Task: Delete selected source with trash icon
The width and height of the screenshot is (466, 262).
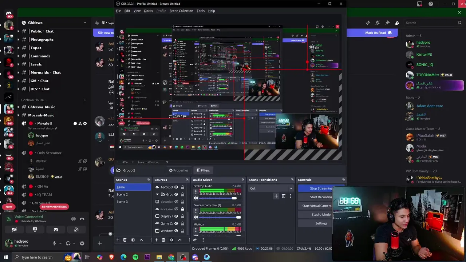Action: (x=163, y=240)
